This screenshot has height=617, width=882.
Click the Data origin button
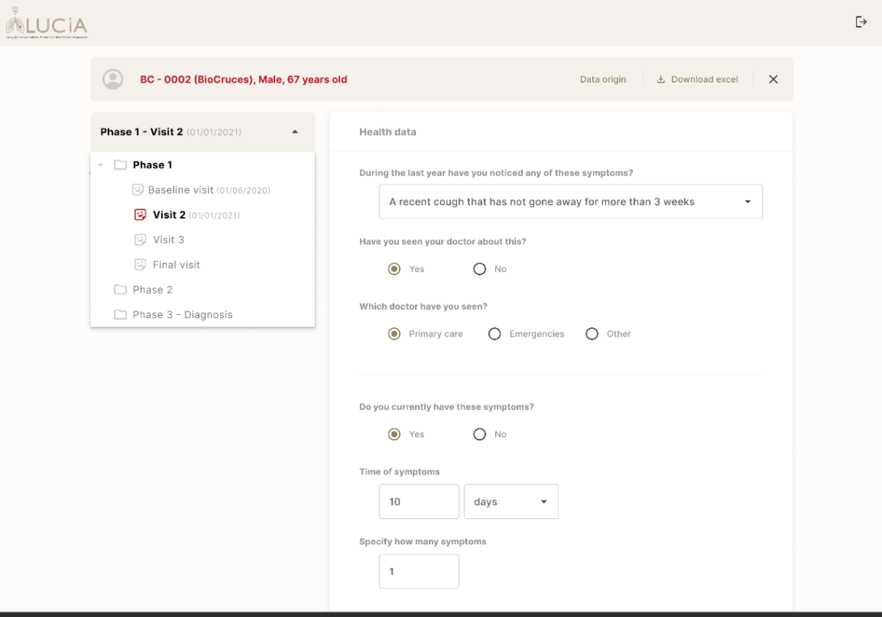(603, 79)
